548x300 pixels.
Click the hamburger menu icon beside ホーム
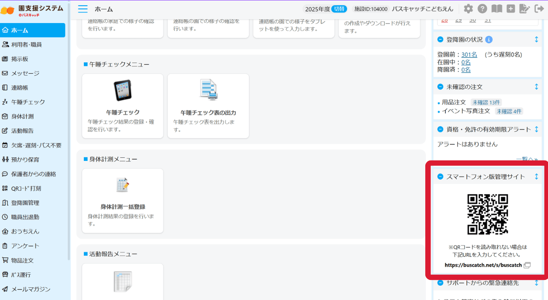83,9
